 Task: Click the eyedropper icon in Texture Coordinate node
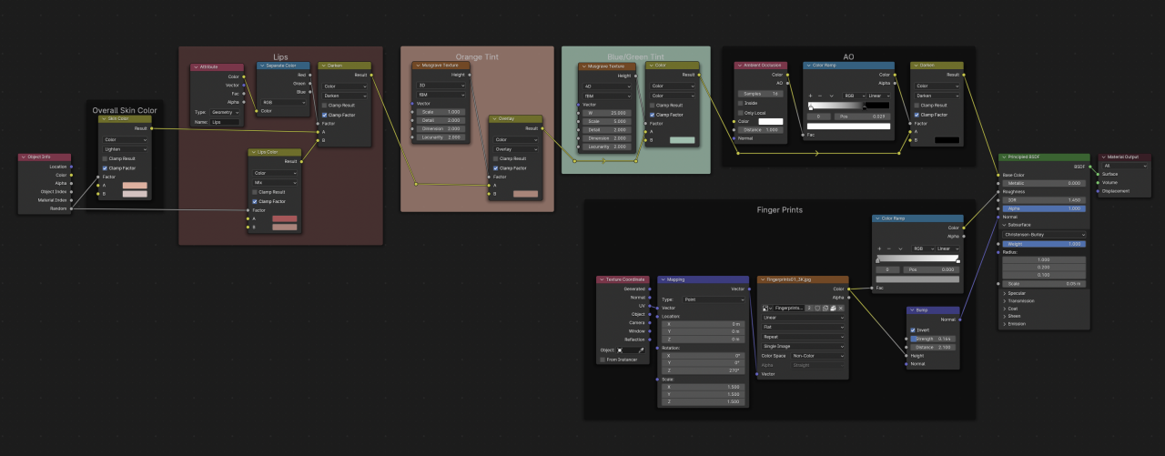640,350
